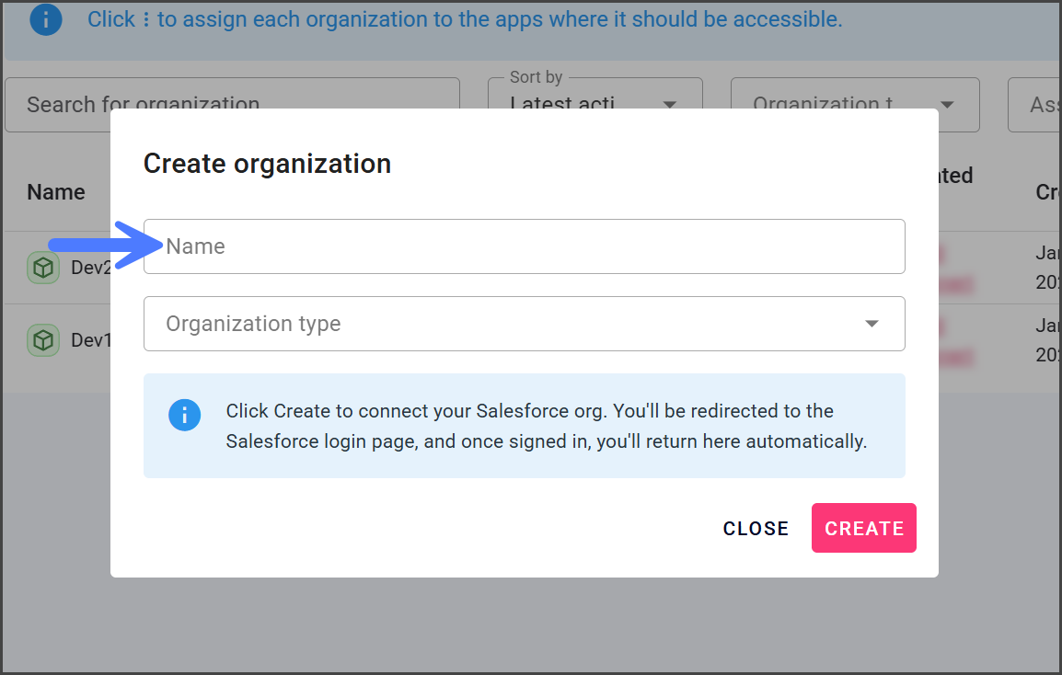
Task: Click the Dev1 organization cube icon
Action: pyautogui.click(x=42, y=340)
